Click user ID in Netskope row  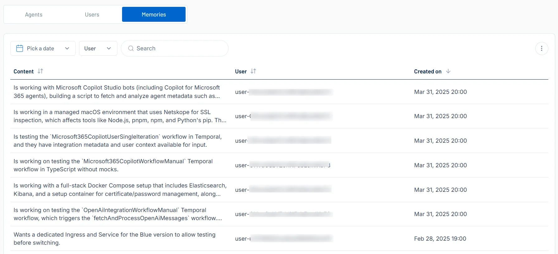tap(284, 116)
